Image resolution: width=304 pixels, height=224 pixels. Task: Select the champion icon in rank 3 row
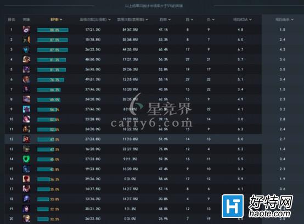26,49
